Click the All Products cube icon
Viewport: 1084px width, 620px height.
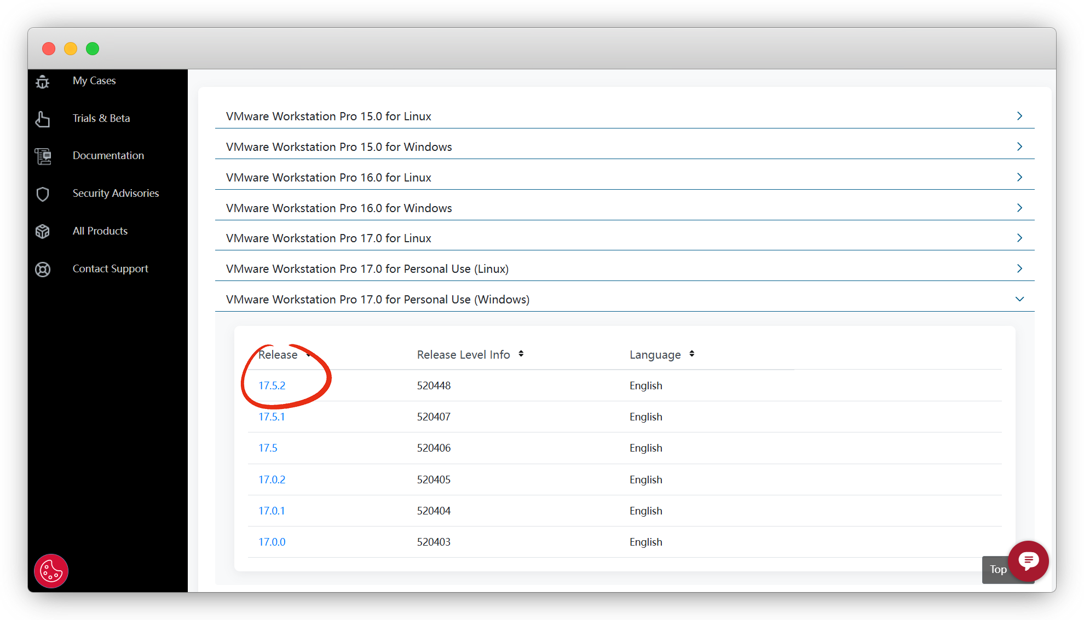pyautogui.click(x=43, y=231)
